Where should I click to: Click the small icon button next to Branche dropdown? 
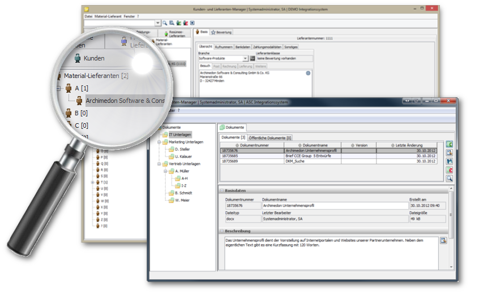point(253,59)
